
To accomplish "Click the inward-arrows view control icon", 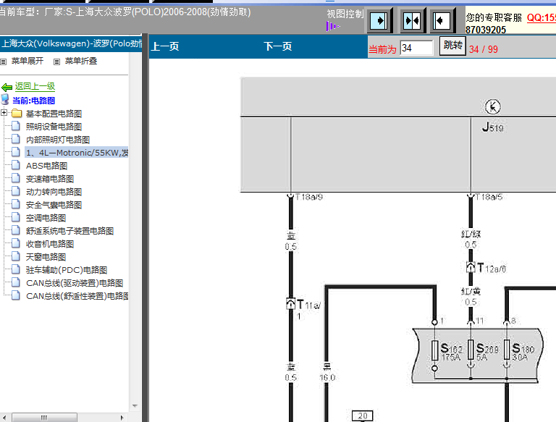I will 412,20.
